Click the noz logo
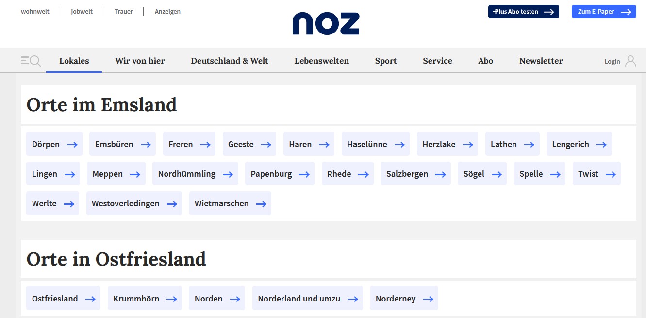 (326, 23)
